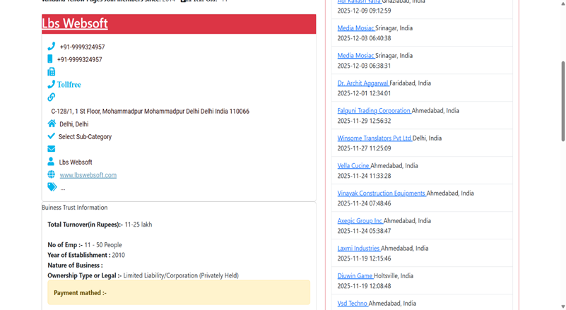
Task: Open Dr. Archit Aggarwal listing
Action: [362, 83]
